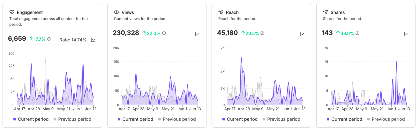Click 'Reach for the period.' description
This screenshot has height=130, width=419.
click(237, 19)
